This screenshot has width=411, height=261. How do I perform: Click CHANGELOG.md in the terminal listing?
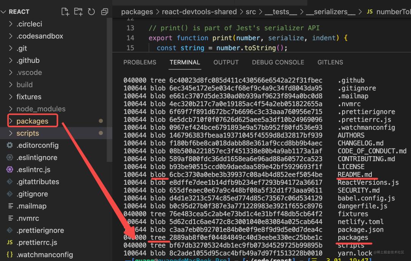pos(360,143)
